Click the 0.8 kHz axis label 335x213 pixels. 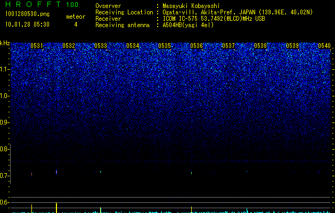click(x=5, y=149)
